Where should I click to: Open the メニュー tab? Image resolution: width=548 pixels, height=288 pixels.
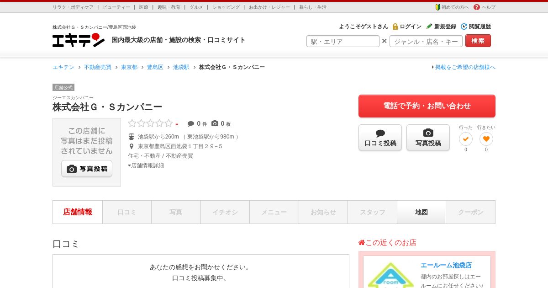click(274, 212)
